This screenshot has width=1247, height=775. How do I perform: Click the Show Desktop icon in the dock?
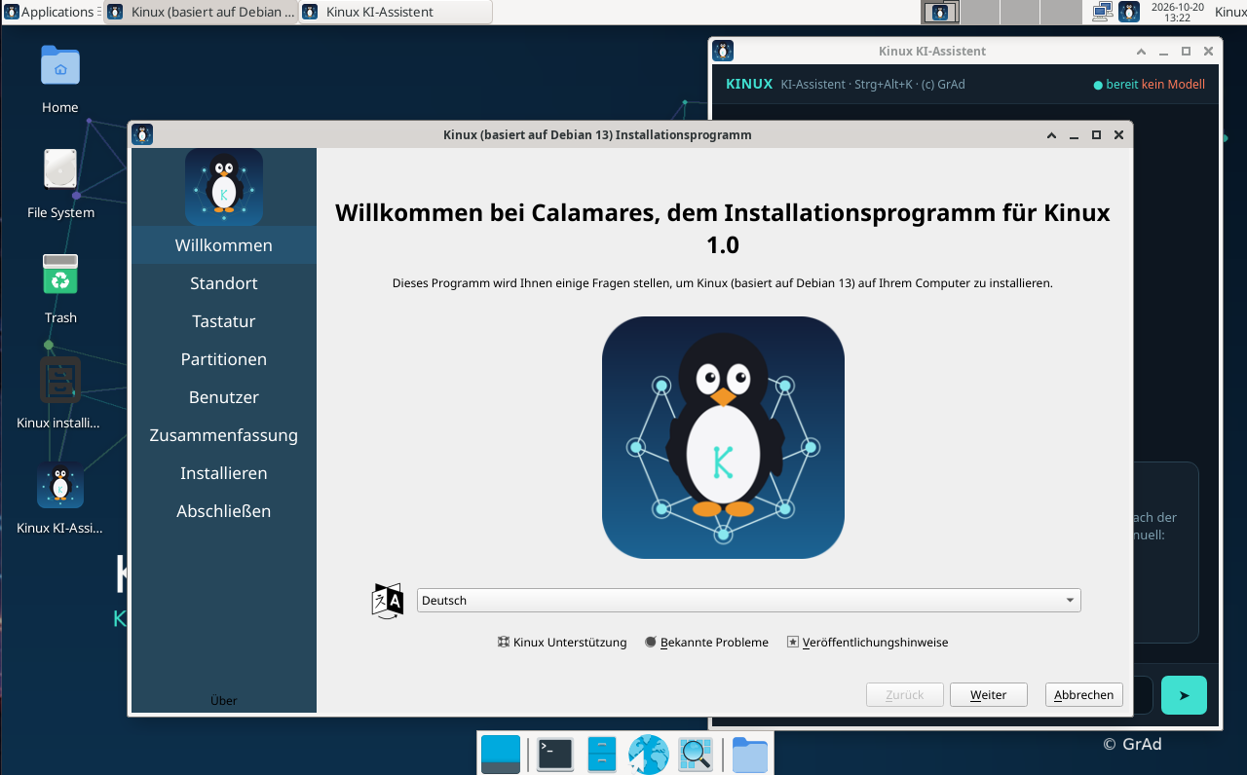(x=501, y=755)
